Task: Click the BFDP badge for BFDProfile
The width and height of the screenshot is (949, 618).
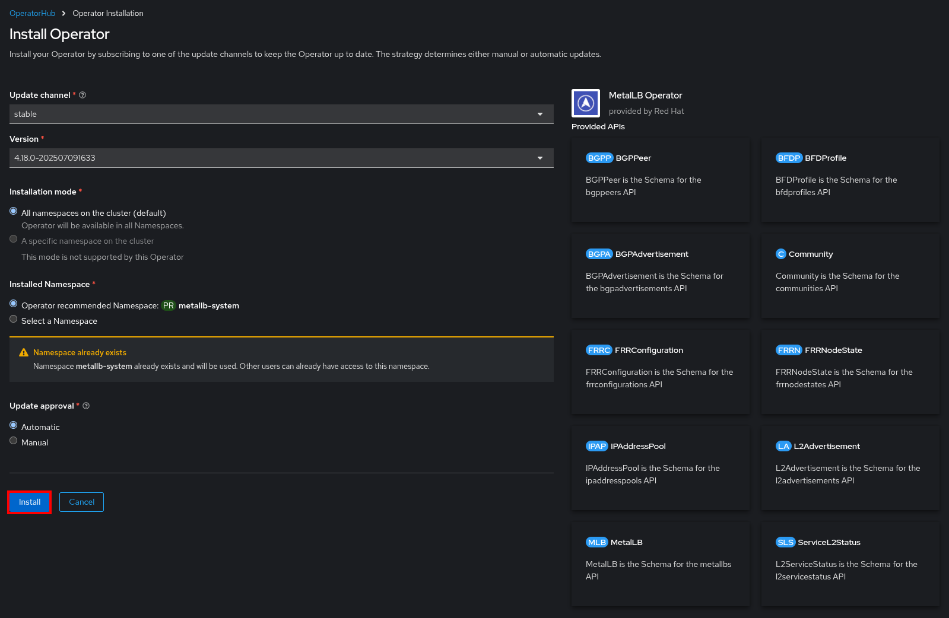Action: (789, 158)
